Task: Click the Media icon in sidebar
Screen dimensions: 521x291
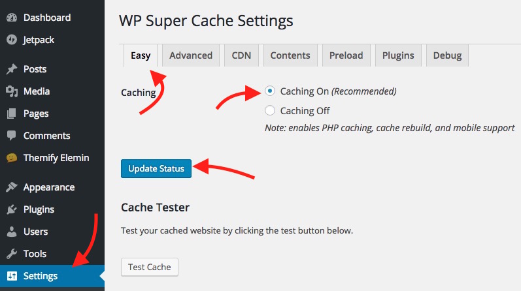Action: point(11,91)
